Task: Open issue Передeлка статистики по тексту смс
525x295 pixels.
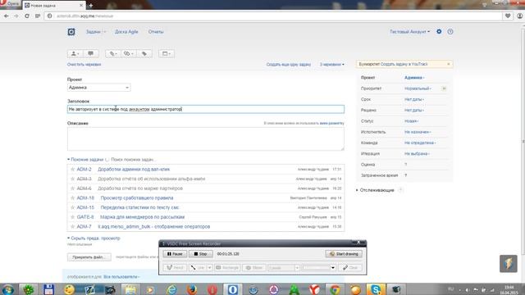Action: (139, 207)
